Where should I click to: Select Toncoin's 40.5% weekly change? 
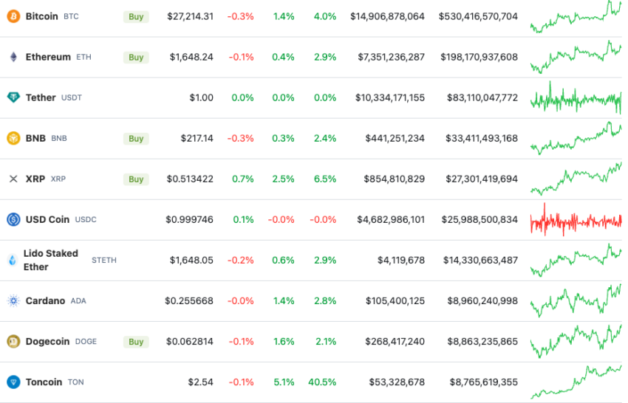(x=322, y=382)
